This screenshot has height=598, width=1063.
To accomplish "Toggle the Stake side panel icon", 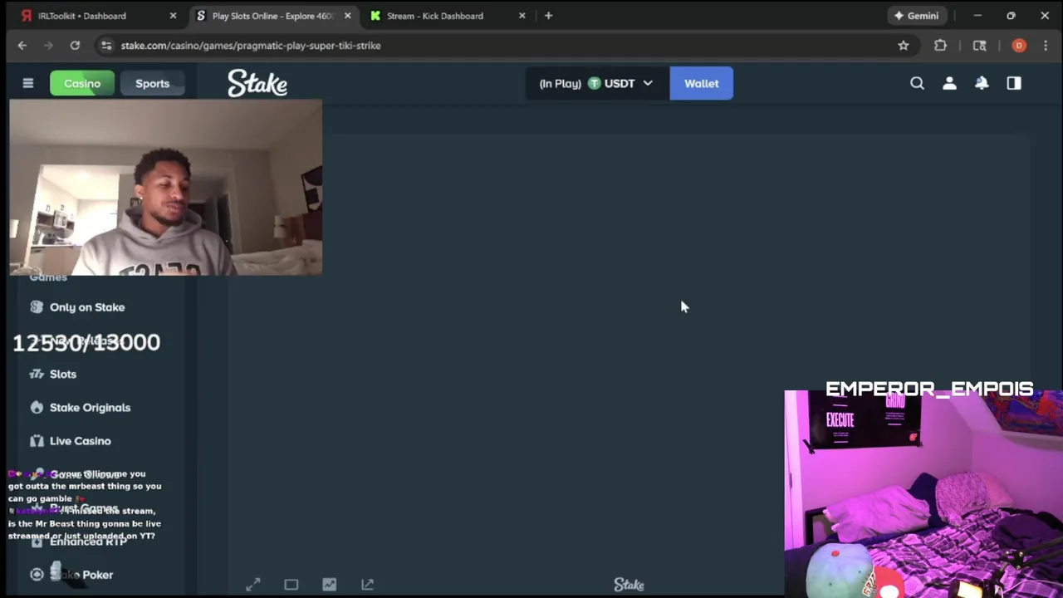I will pyautogui.click(x=1014, y=83).
